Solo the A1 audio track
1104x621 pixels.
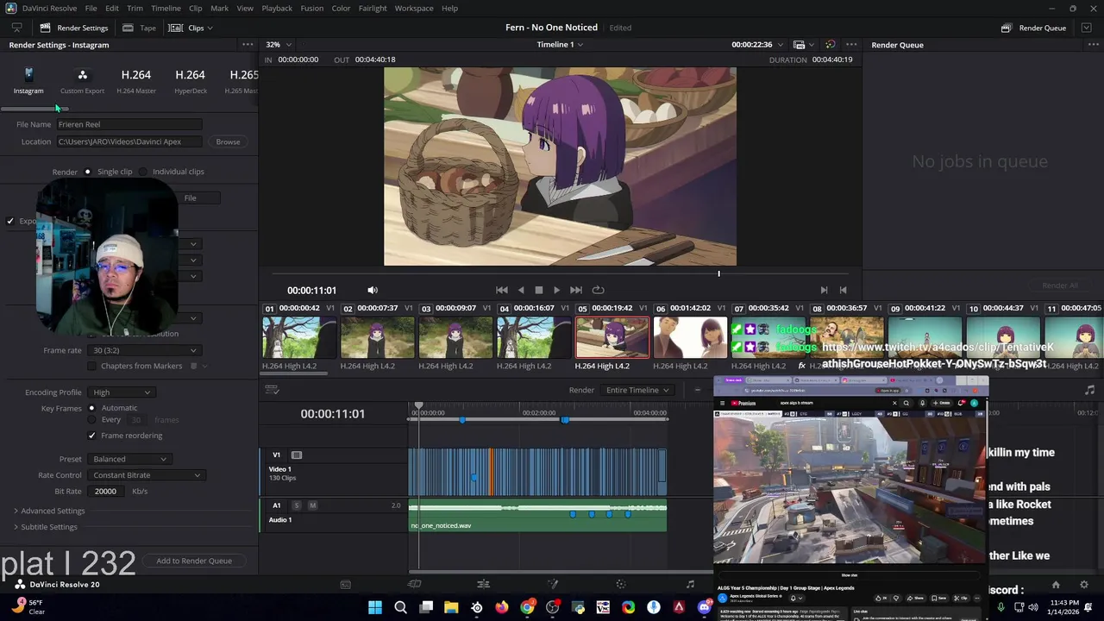297,505
